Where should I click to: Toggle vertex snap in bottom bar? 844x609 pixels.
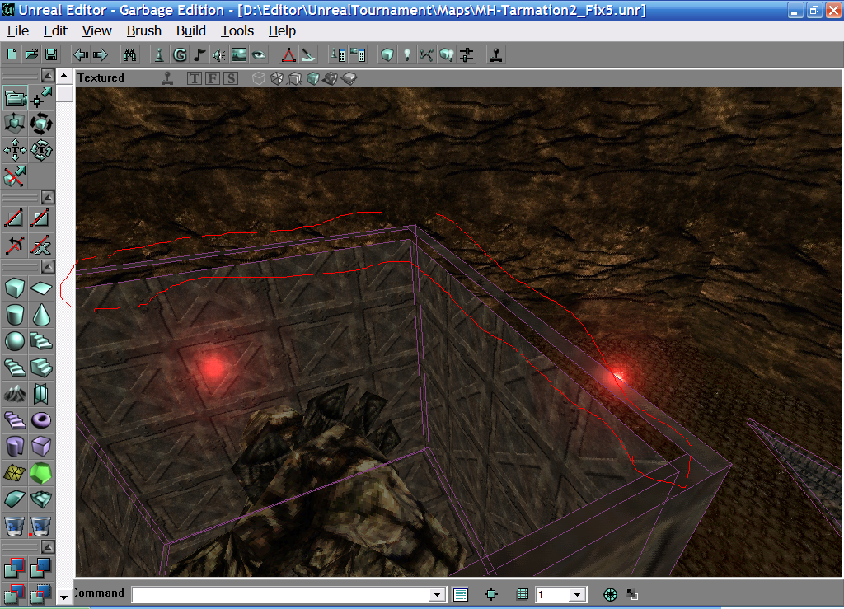(x=491, y=594)
